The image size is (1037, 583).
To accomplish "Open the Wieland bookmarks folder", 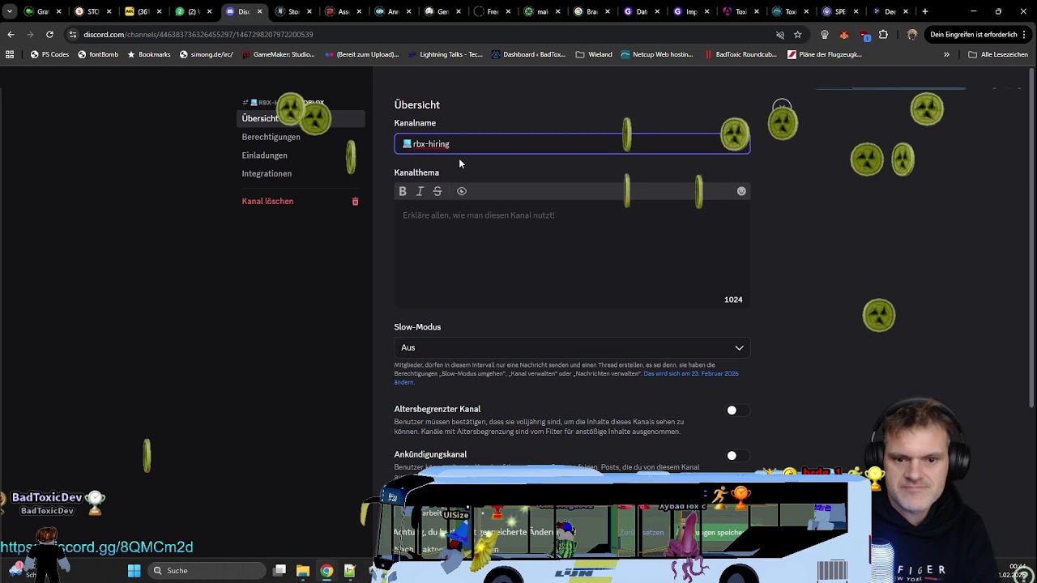I will click(594, 54).
